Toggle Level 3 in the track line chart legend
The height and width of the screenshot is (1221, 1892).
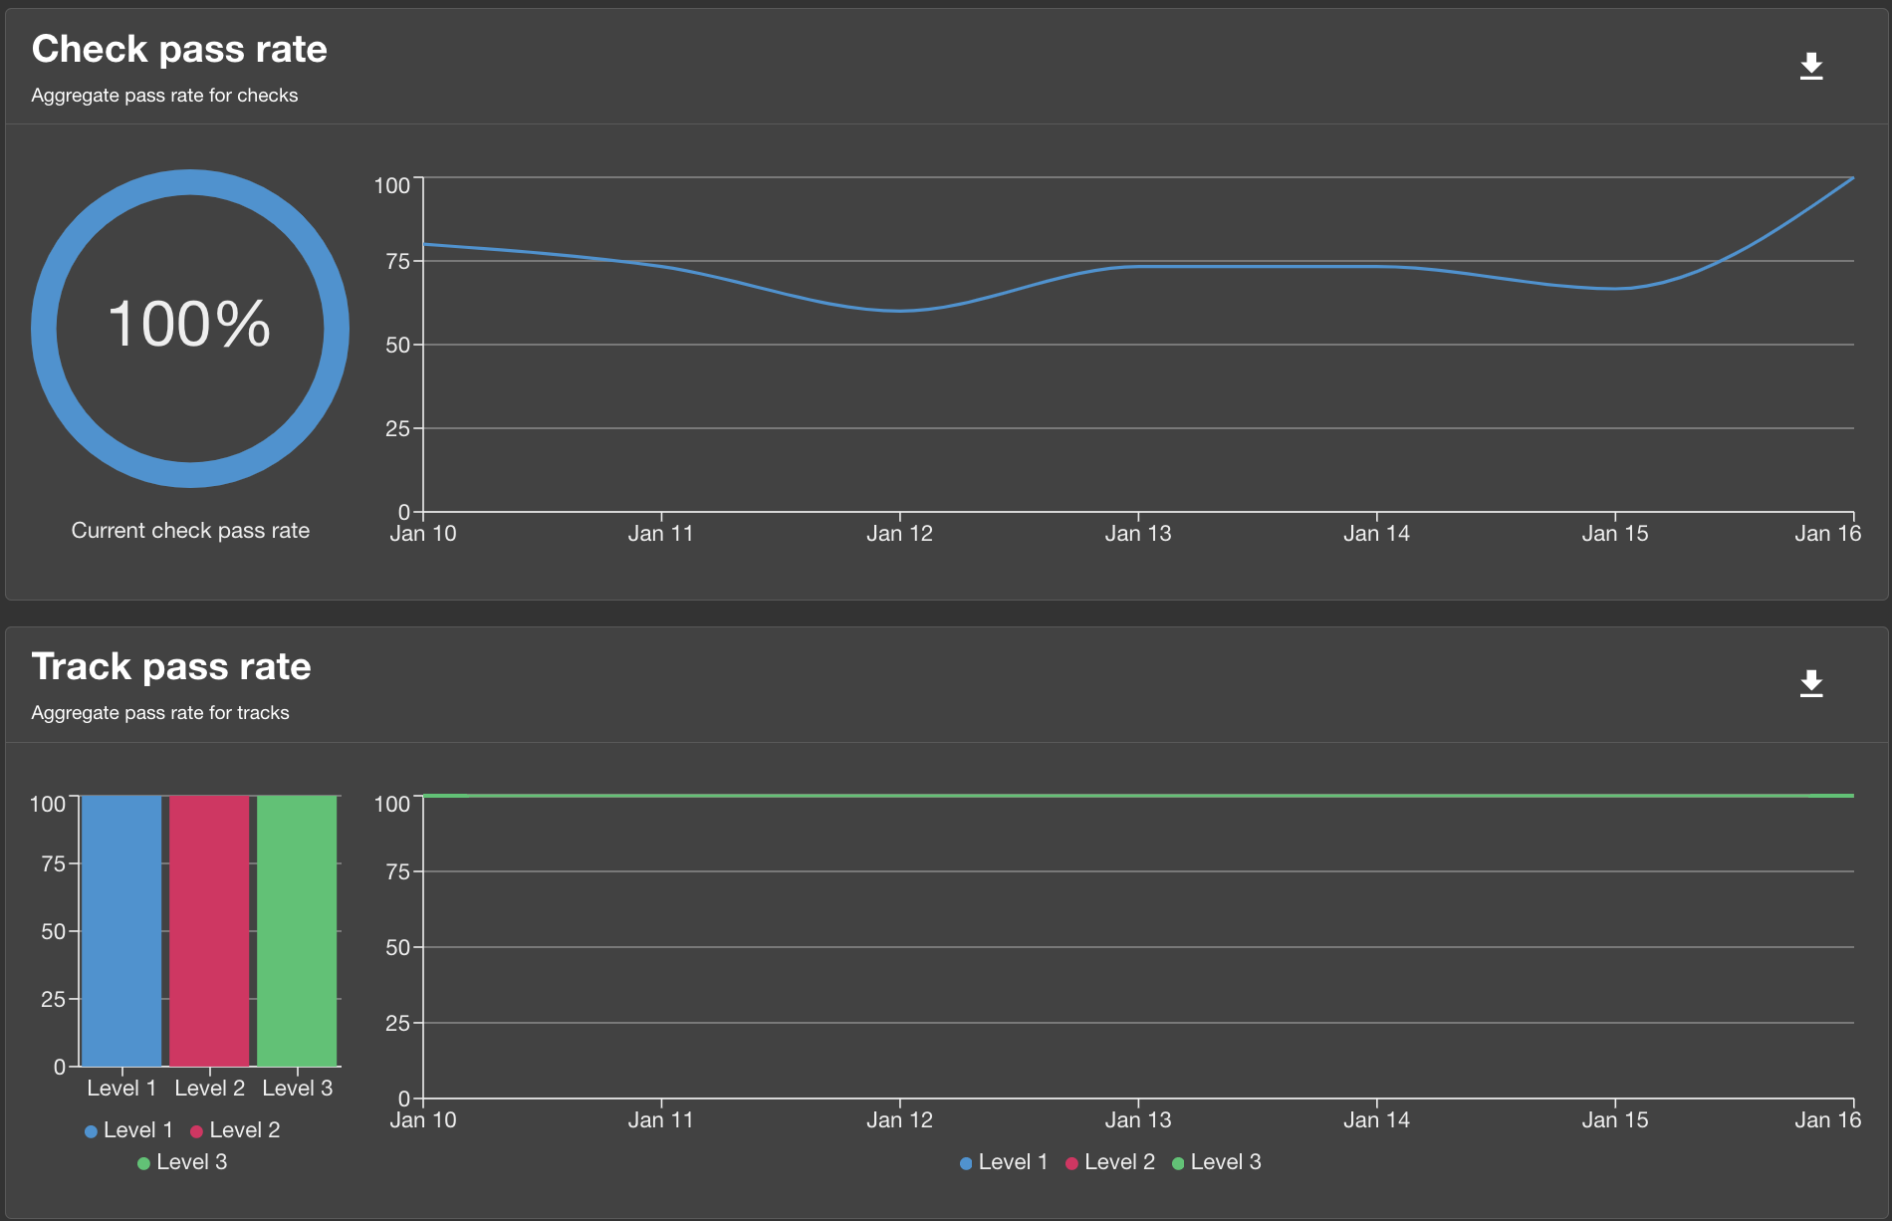point(1217,1162)
